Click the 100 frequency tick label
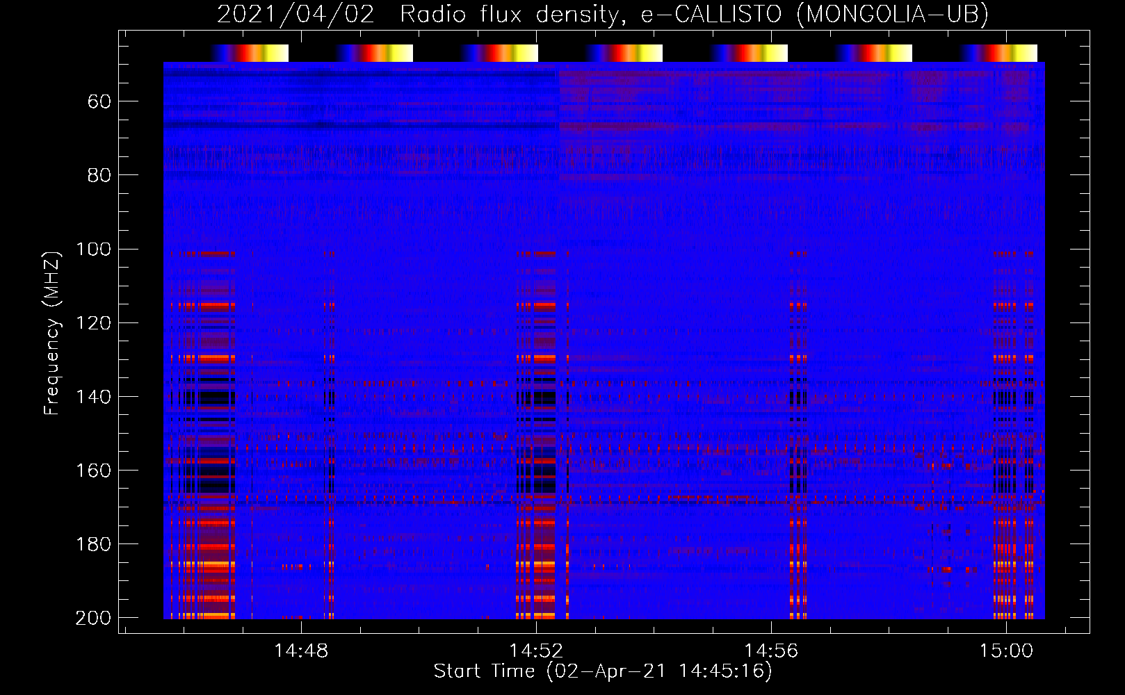The width and height of the screenshot is (1125, 695). point(93,249)
